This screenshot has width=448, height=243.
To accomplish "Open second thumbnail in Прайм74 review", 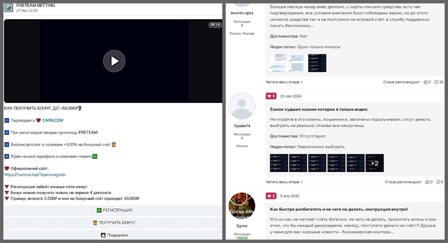I will pyautogui.click(x=298, y=163).
